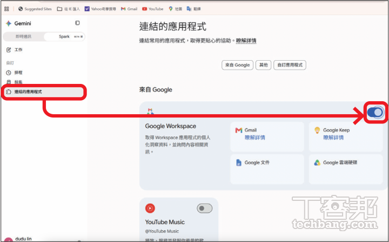Open the apps grid icon in bookmarks bar
This screenshot has width=389, height=242.
pyautogui.click(x=6, y=9)
